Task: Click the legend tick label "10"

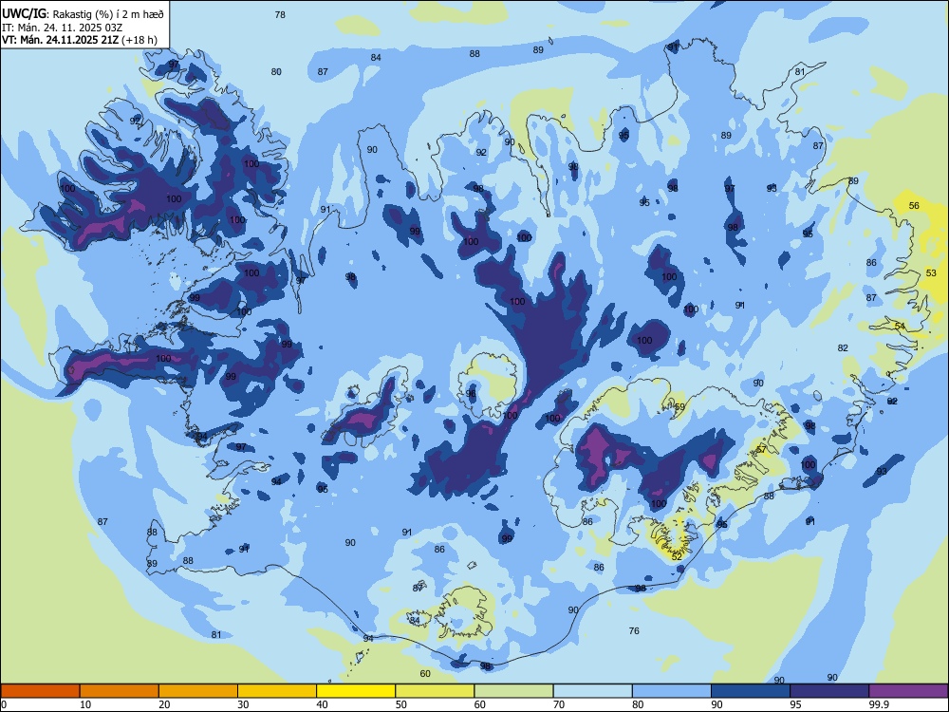Action: (85, 704)
